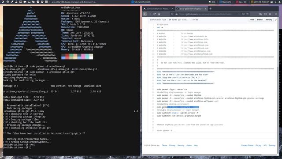
Task: Open the Contact GitHub footer link
Action: point(247,145)
